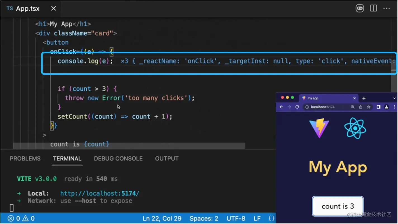Click the '<button' code line
This screenshot has height=224, width=398.
56,42
